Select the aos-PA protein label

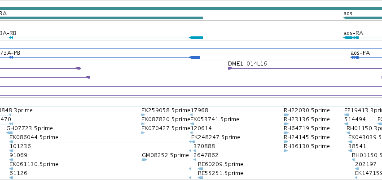360,53
